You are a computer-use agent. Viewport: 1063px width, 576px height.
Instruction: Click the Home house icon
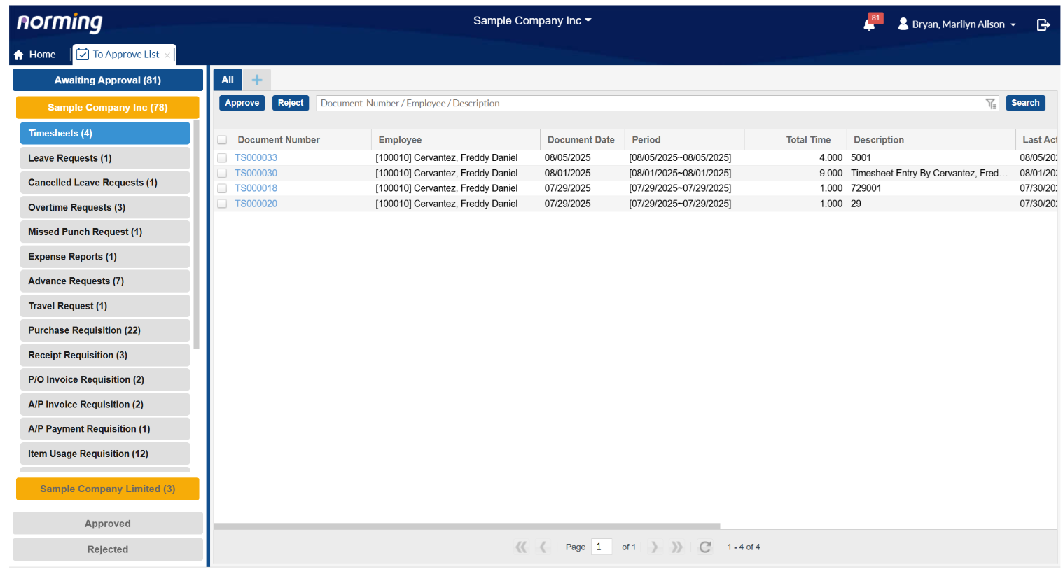click(x=19, y=55)
